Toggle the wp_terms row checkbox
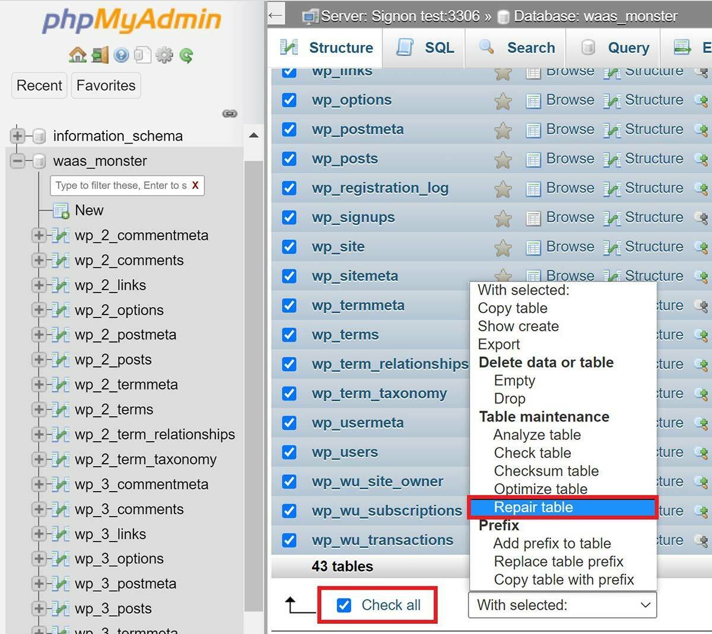The image size is (712, 634). [x=289, y=335]
